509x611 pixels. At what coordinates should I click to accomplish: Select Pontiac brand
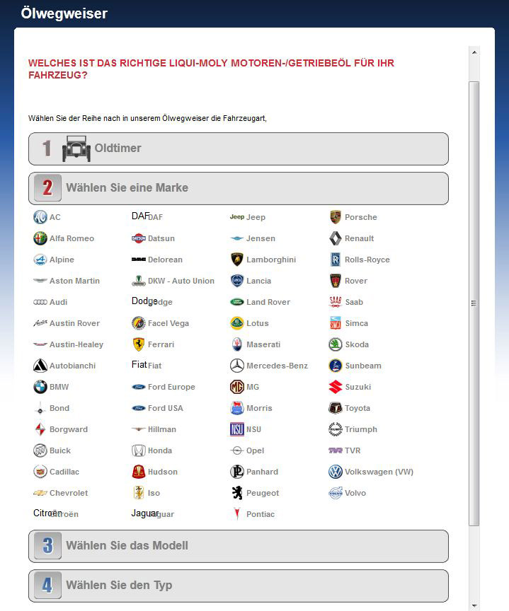tap(261, 514)
